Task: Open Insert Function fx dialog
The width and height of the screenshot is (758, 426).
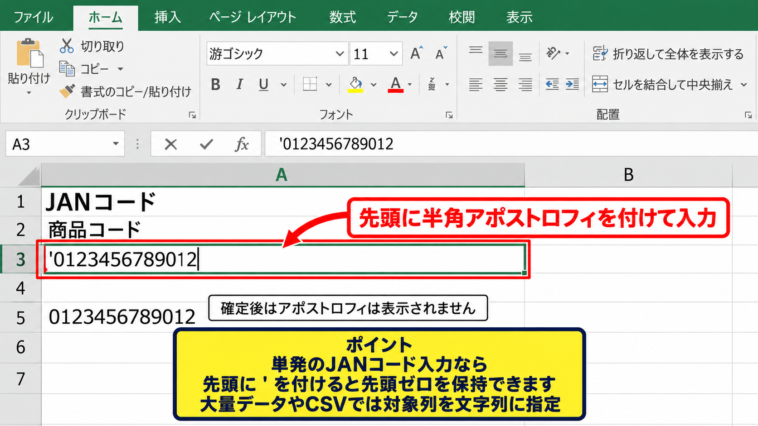Action: point(242,144)
